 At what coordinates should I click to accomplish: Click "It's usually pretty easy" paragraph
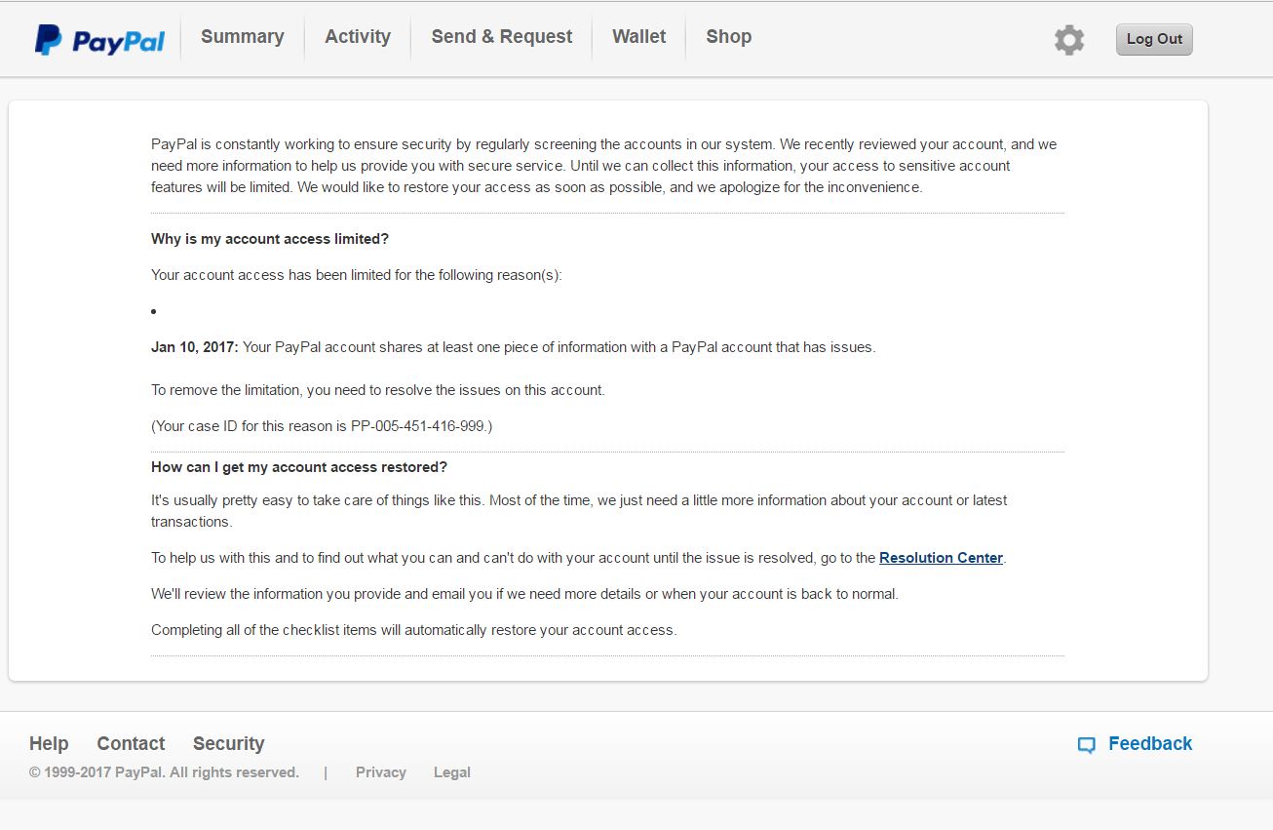(579, 511)
